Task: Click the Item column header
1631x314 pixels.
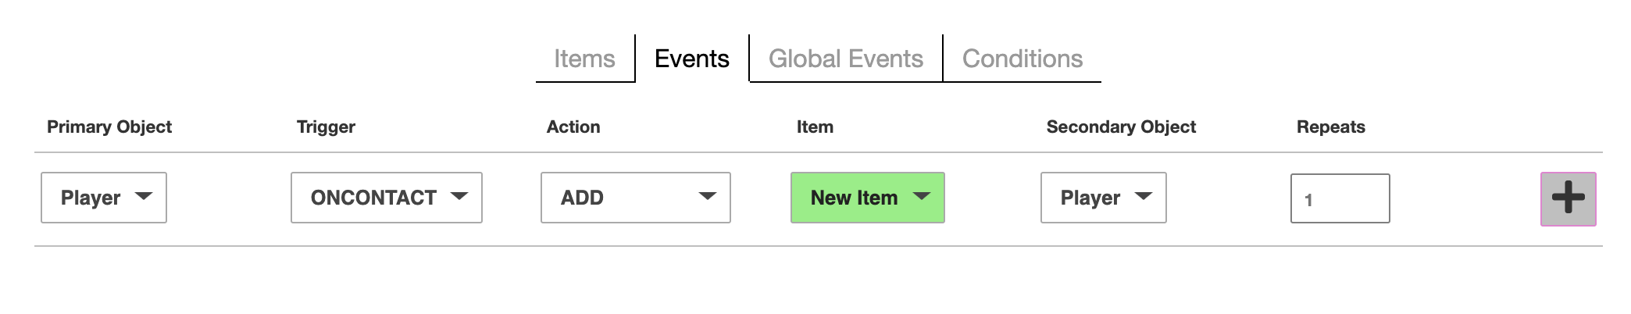Action: [815, 127]
